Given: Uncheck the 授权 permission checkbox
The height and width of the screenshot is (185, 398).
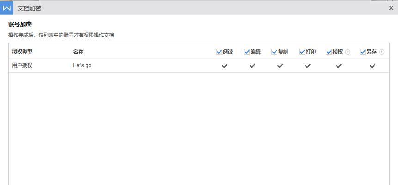Looking at the screenshot, I should point(329,52).
